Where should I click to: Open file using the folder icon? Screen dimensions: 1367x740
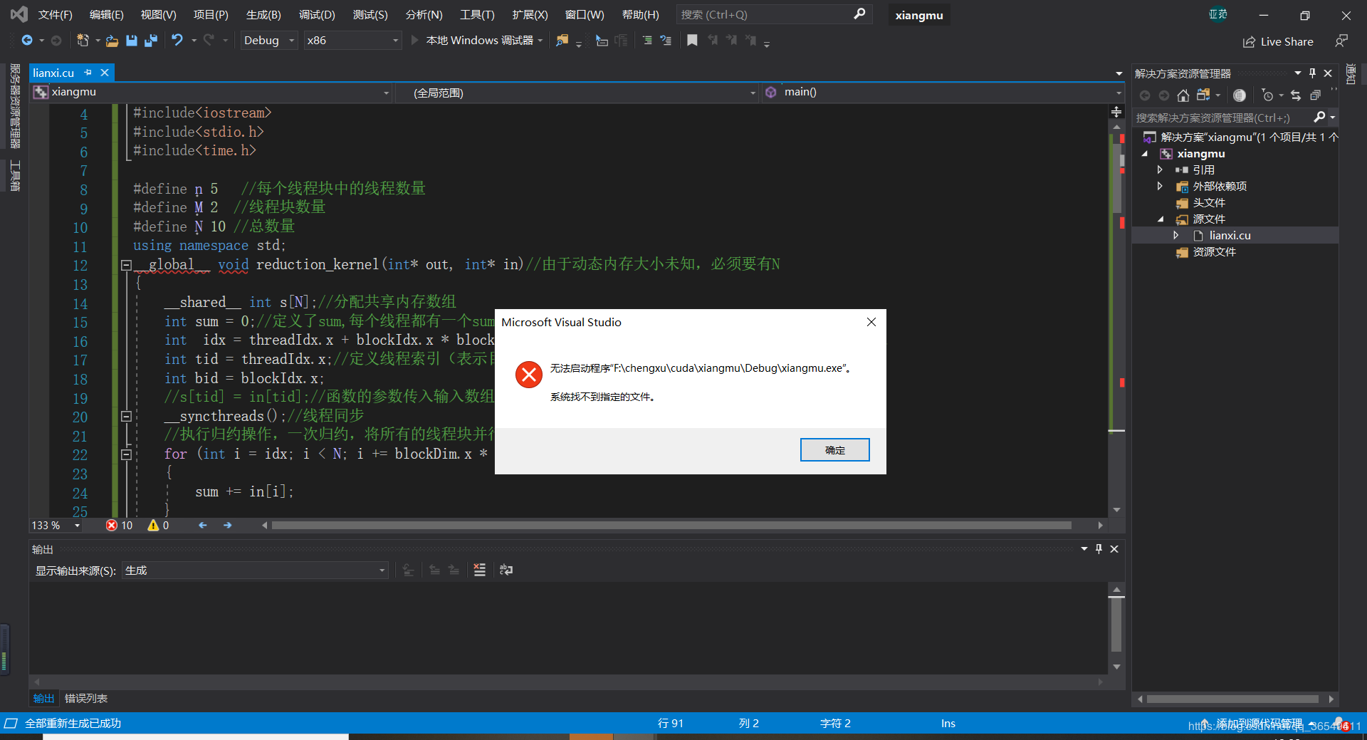point(112,41)
